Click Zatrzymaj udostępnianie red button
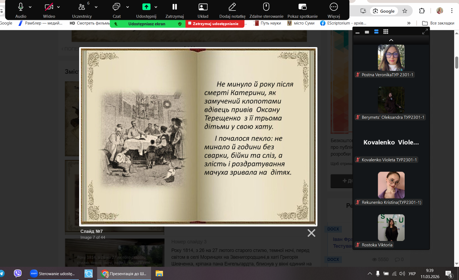The height and width of the screenshot is (280, 459). [x=215, y=24]
